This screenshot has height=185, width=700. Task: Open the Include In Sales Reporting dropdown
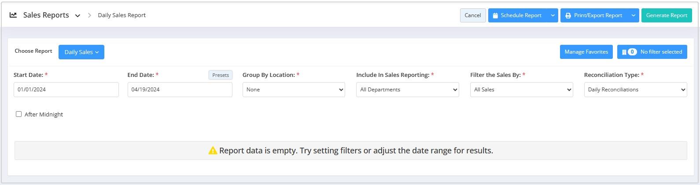pyautogui.click(x=408, y=90)
